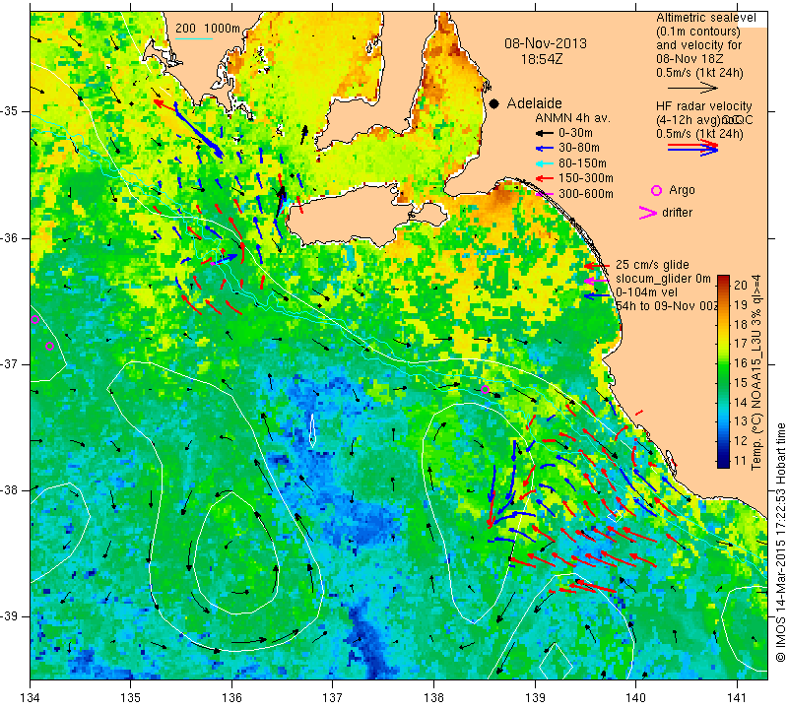Click the date 08-Nov-2013
The width and height of the screenshot is (788, 709).
tap(546, 43)
